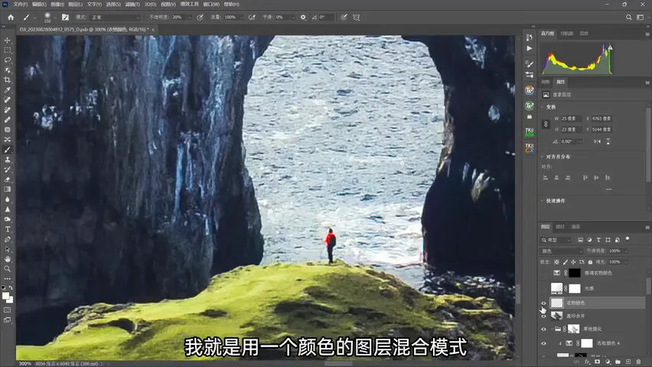652x367 pixels.
Task: Toggle visibility of 盖印合并 layer
Action: pyautogui.click(x=543, y=316)
